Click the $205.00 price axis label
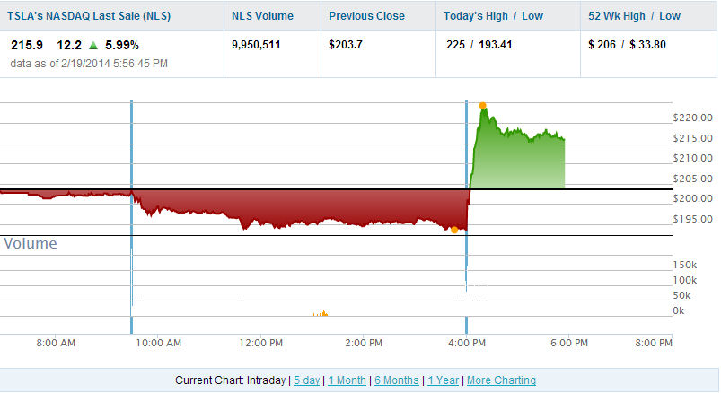Screen dimensions: 721x393 692,179
